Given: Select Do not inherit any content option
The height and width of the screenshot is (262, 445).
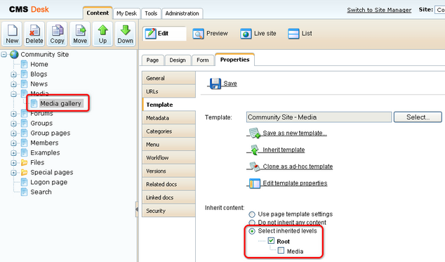Looking at the screenshot, I should tap(252, 222).
